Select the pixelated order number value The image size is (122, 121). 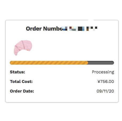pyautogui.click(x=80, y=29)
